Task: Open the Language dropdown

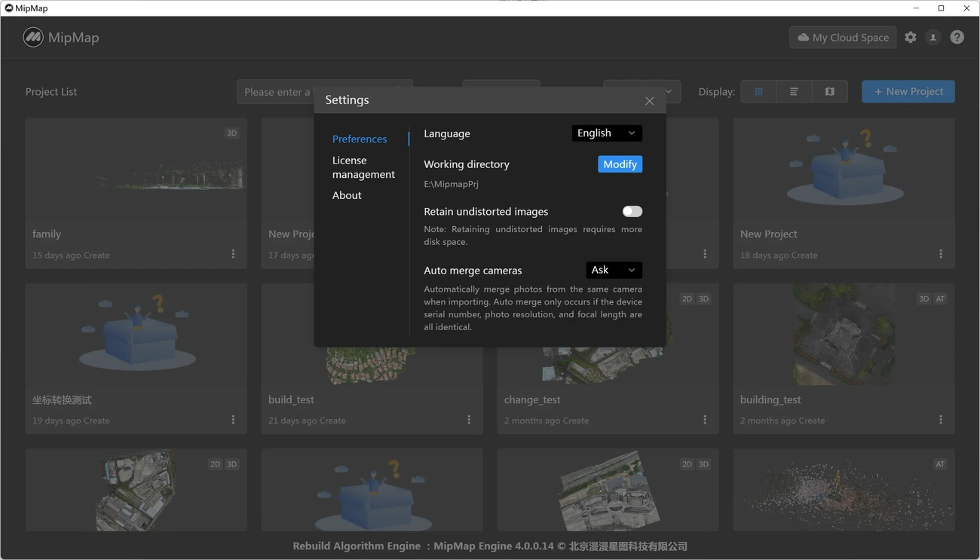Action: pyautogui.click(x=607, y=133)
